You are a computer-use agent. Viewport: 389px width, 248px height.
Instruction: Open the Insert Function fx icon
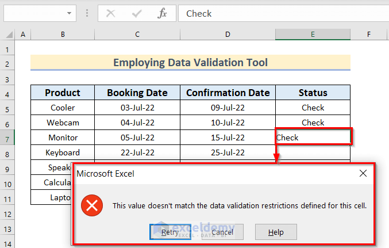[162, 13]
